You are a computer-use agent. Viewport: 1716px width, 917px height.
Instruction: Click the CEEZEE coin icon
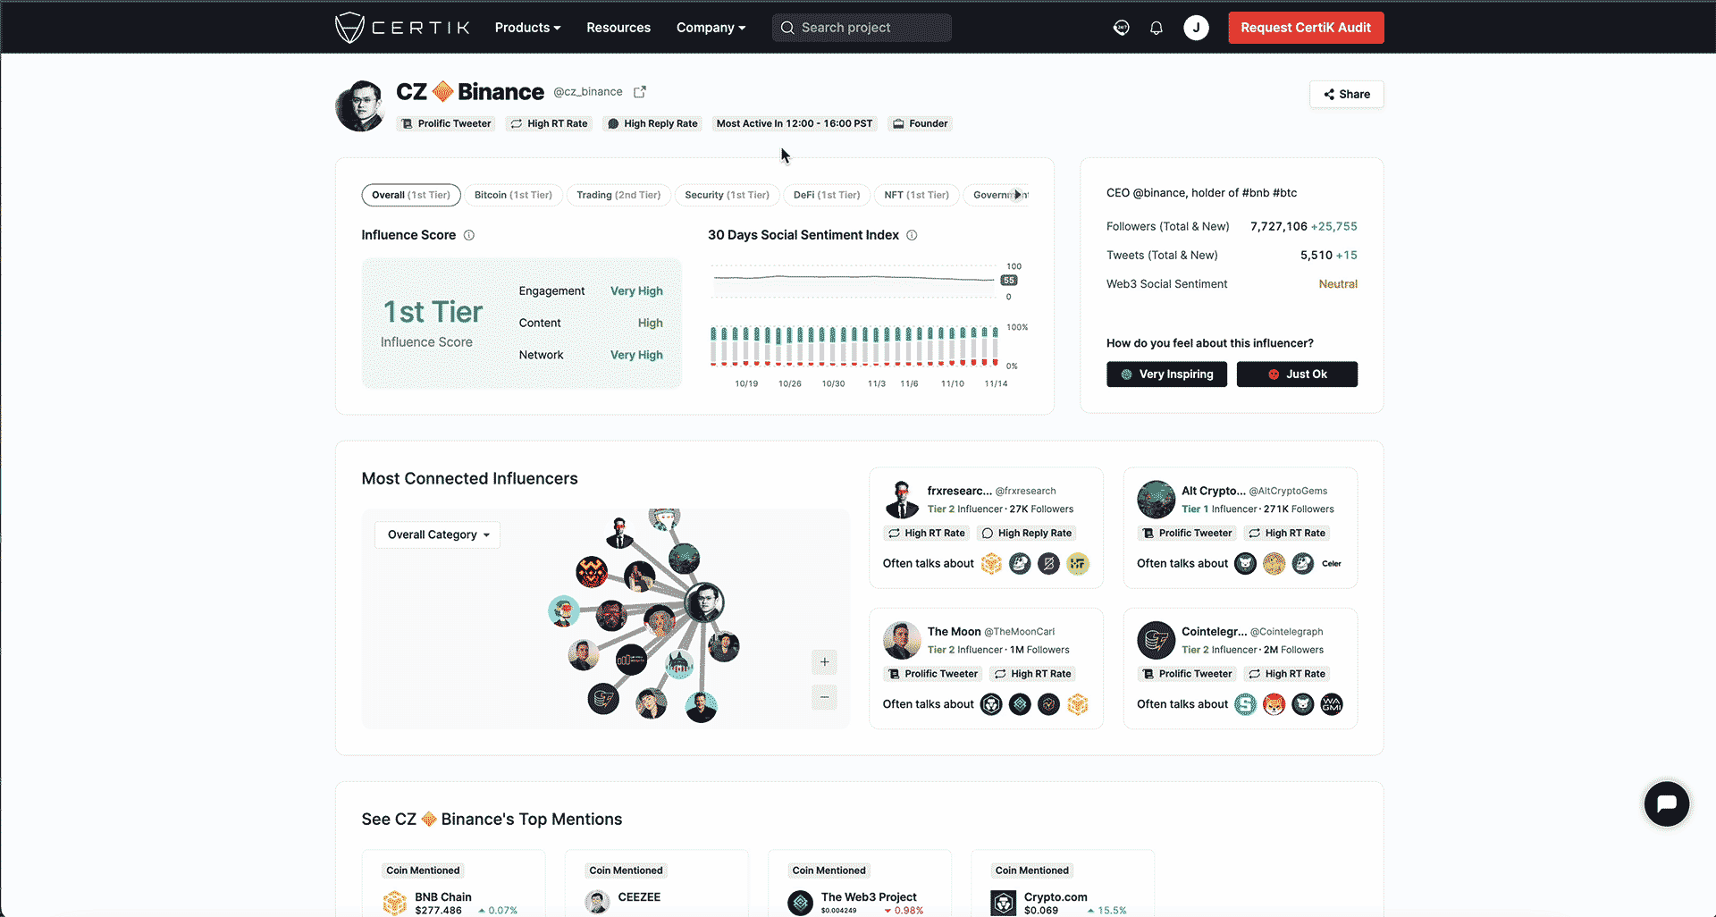click(598, 902)
